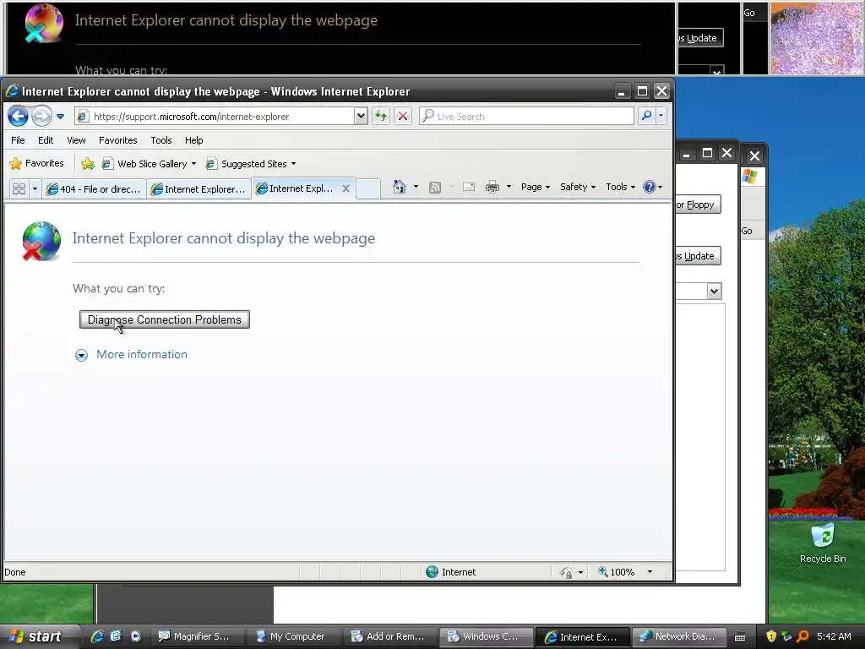Click the Read Mail icon
Image resolution: width=865 pixels, height=649 pixels.
click(x=469, y=187)
